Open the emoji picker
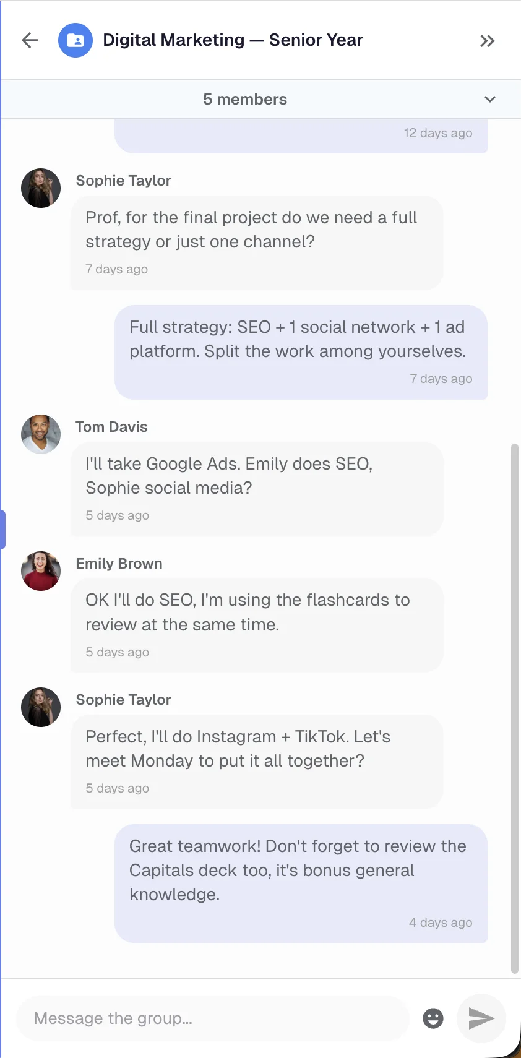 [433, 1018]
